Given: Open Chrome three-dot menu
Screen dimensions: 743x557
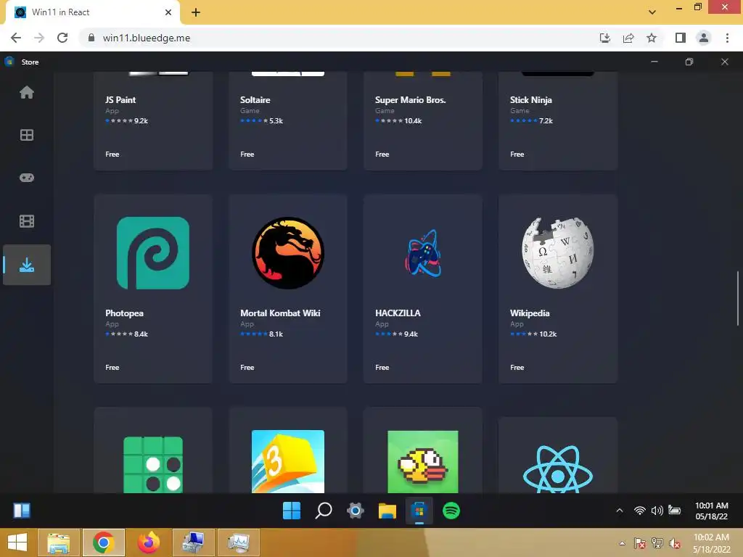Looking at the screenshot, I should pyautogui.click(x=727, y=38).
